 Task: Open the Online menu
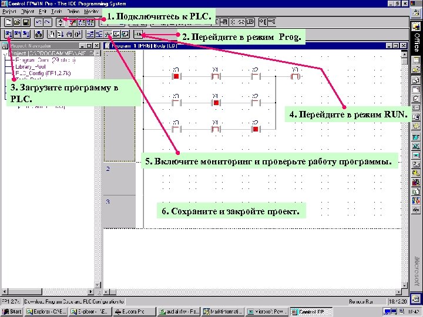(73, 12)
